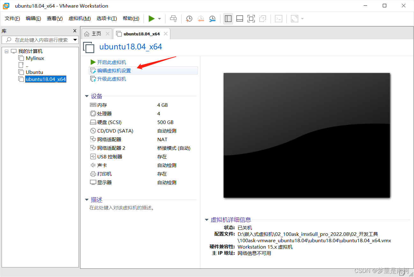Click the disc icon beside CD/DVD
This screenshot has height=277, width=414.
[93, 131]
